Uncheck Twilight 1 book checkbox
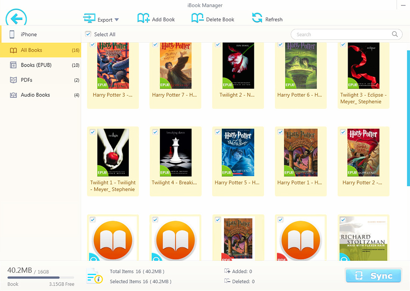The height and width of the screenshot is (291, 410). [92, 132]
